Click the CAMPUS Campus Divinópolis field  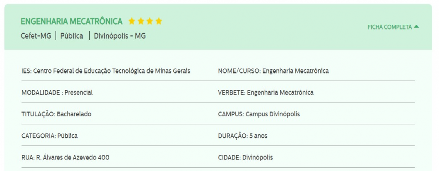(x=259, y=114)
